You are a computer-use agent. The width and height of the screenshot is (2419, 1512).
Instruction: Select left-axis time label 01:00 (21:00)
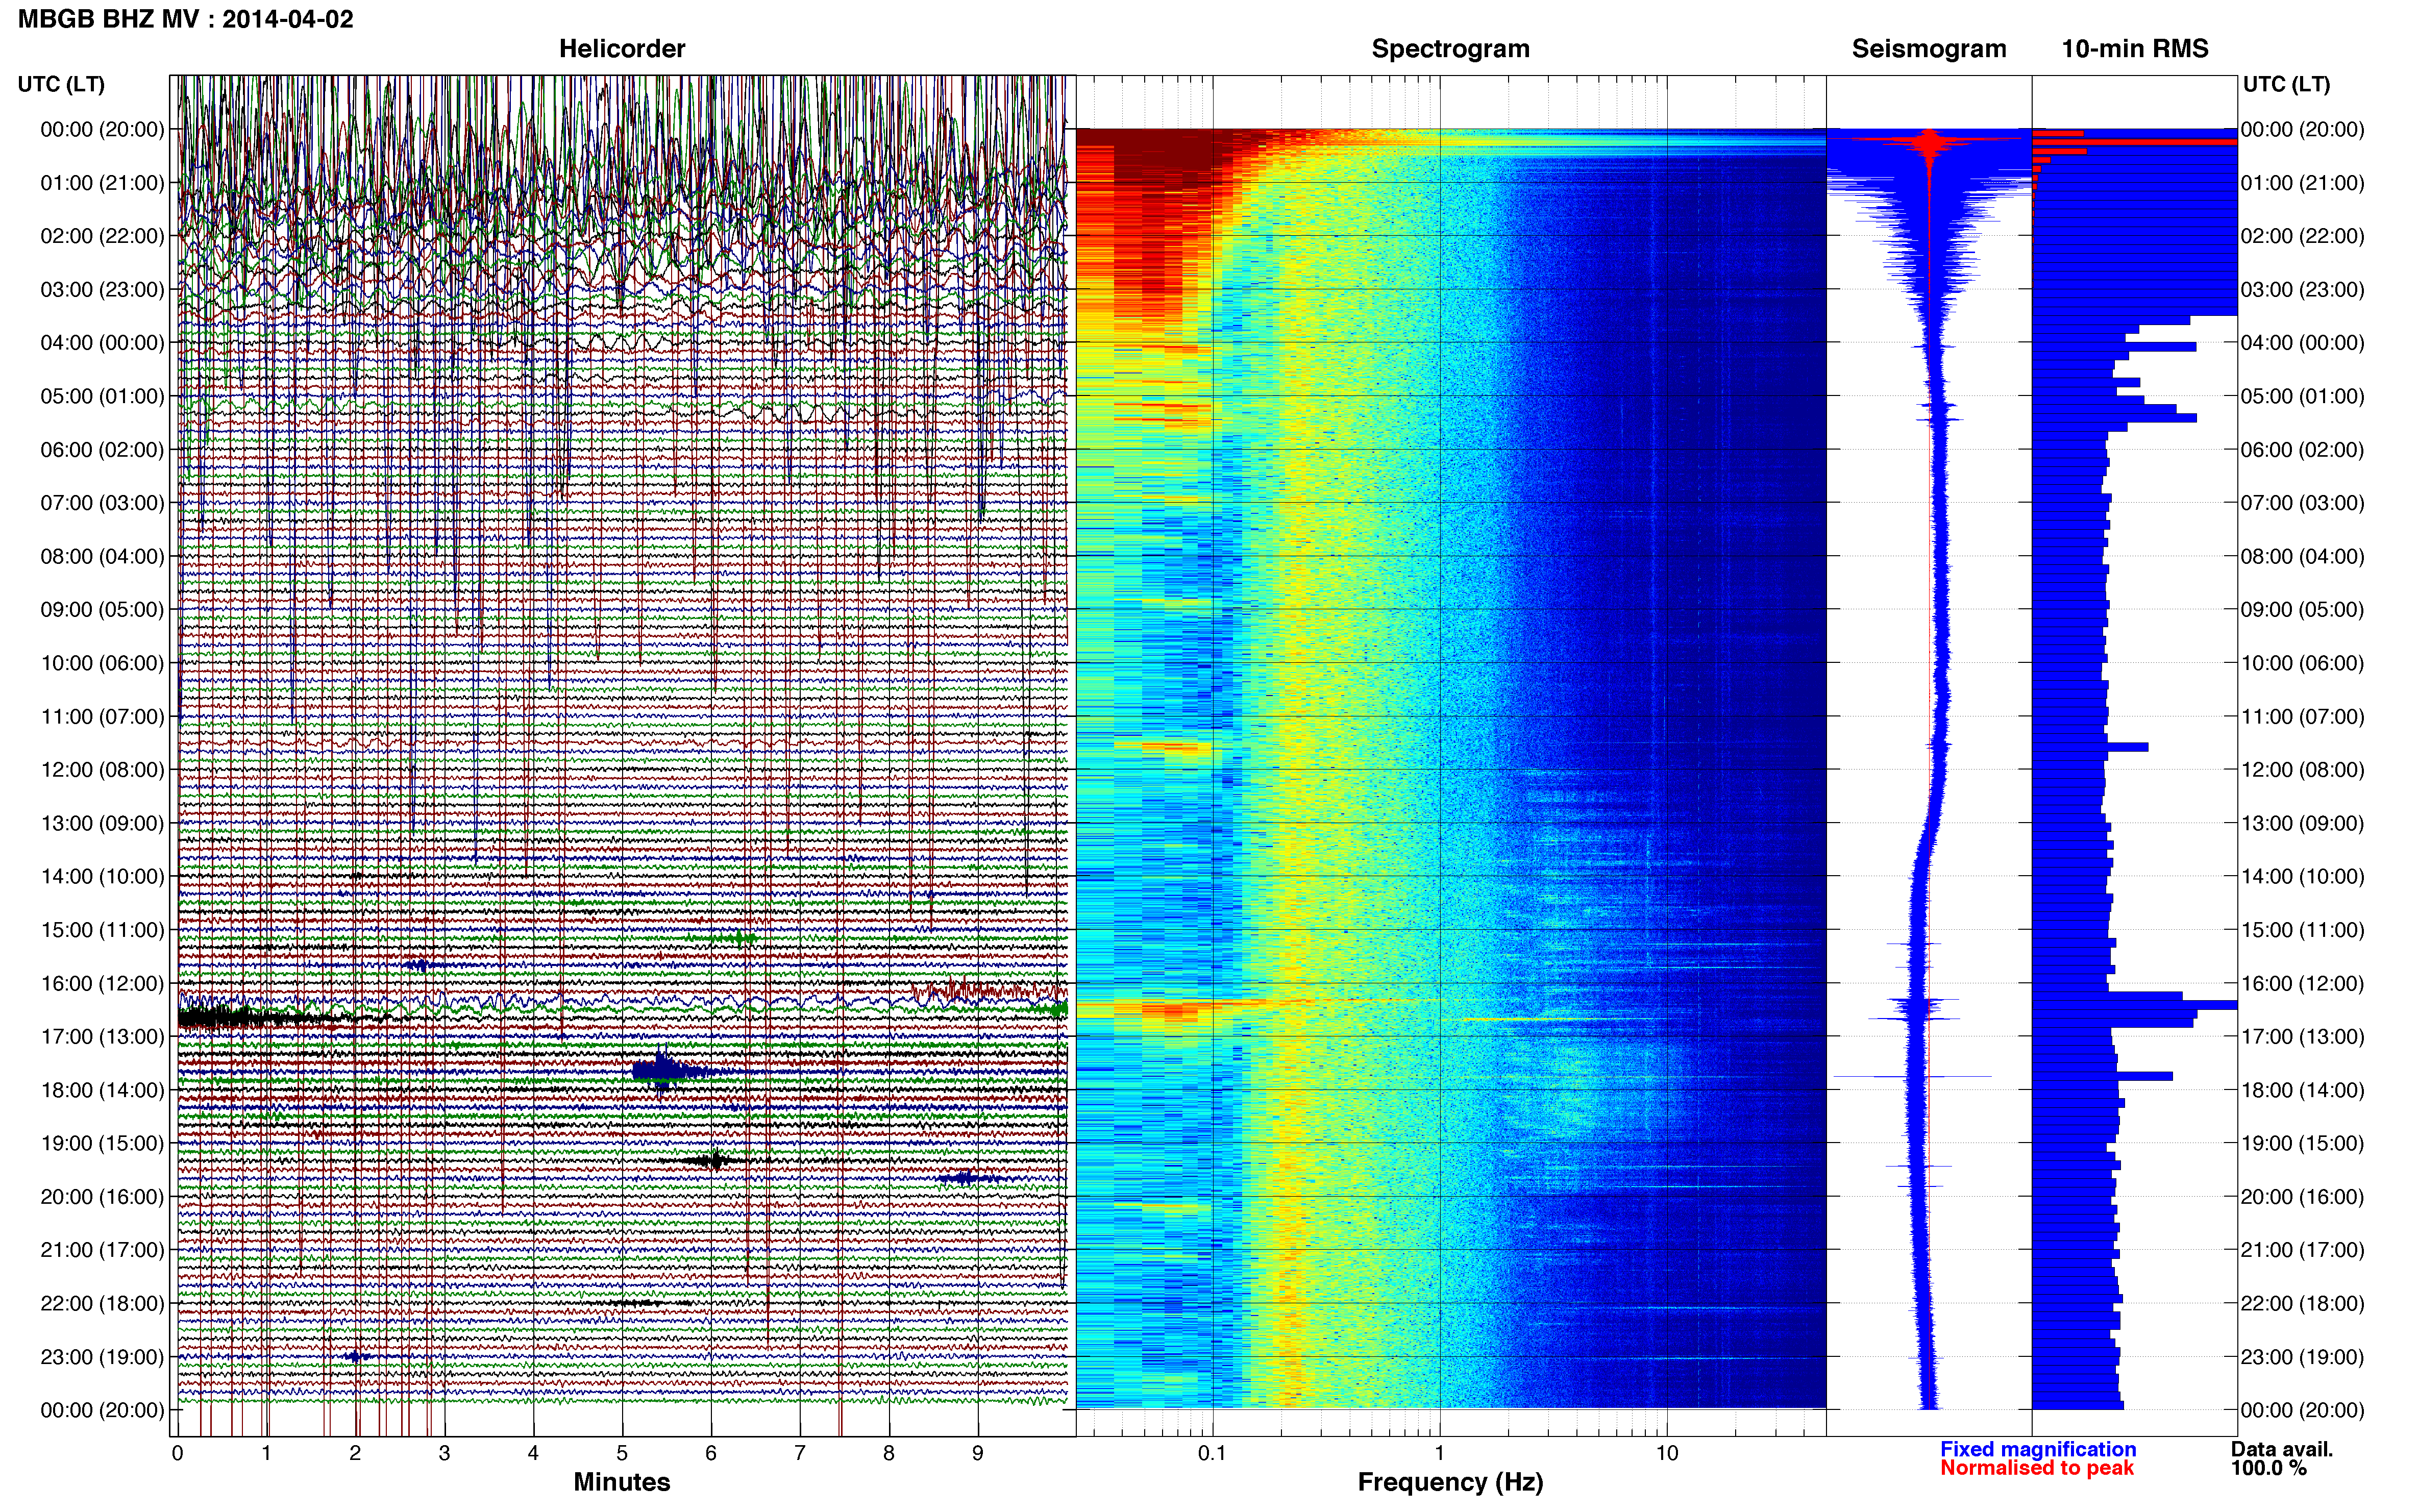tap(102, 183)
